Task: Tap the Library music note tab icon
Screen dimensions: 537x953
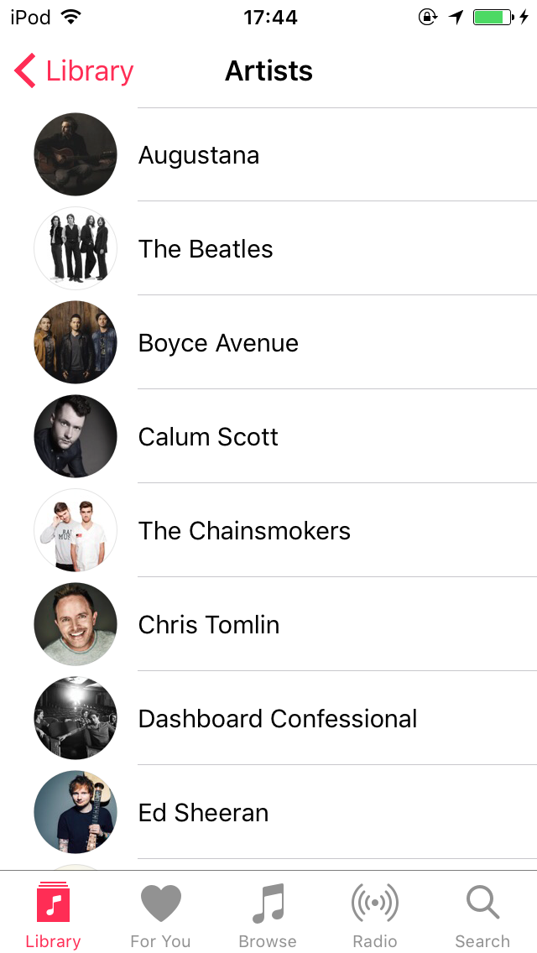Action: click(x=53, y=903)
